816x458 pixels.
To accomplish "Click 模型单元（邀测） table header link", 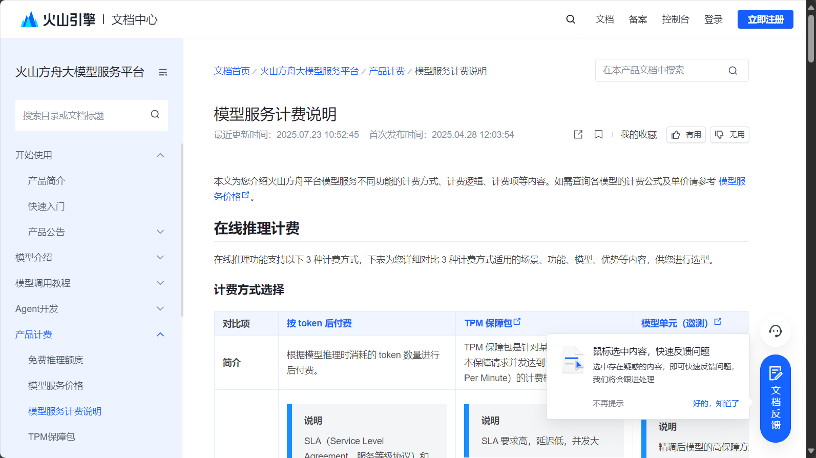I will (675, 323).
